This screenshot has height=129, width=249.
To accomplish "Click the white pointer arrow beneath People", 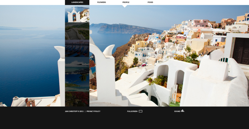I will pyautogui.click(x=124, y=6).
